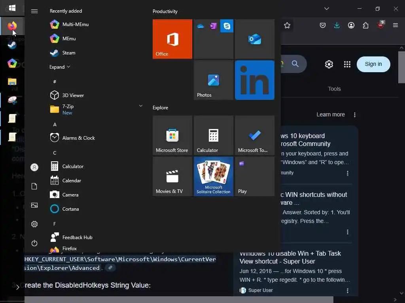Open the Skype tile
The height and width of the screenshot is (303, 405).
[x=227, y=26]
